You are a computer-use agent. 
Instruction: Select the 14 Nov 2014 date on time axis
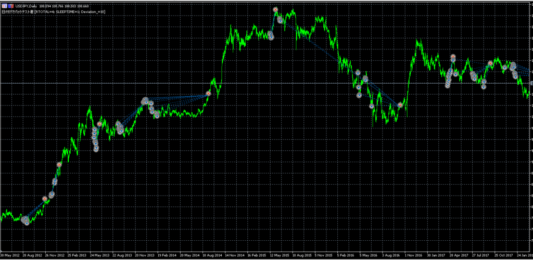235,256
